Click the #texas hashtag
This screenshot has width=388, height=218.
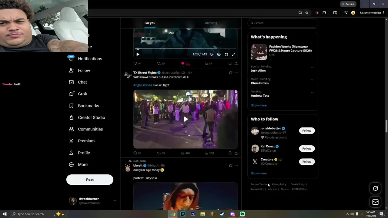147,85
